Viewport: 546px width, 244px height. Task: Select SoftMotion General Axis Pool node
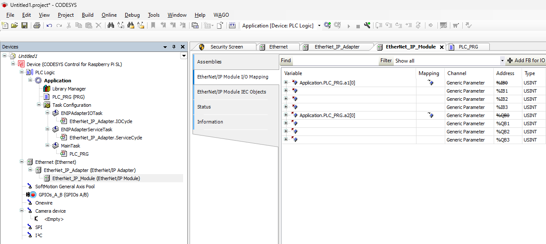click(x=65, y=187)
